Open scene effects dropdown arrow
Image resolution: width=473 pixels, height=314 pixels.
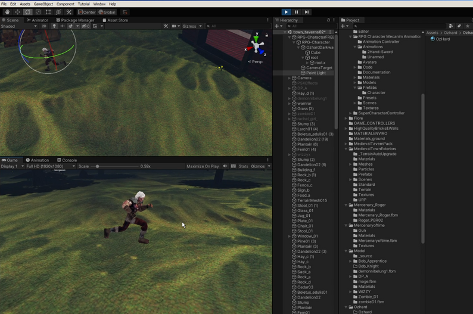tap(77, 26)
